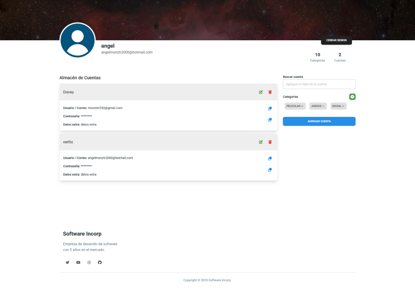This screenshot has height=290, width=415.
Task: Click the AGREGAR CUENTA button
Action: [x=319, y=121]
